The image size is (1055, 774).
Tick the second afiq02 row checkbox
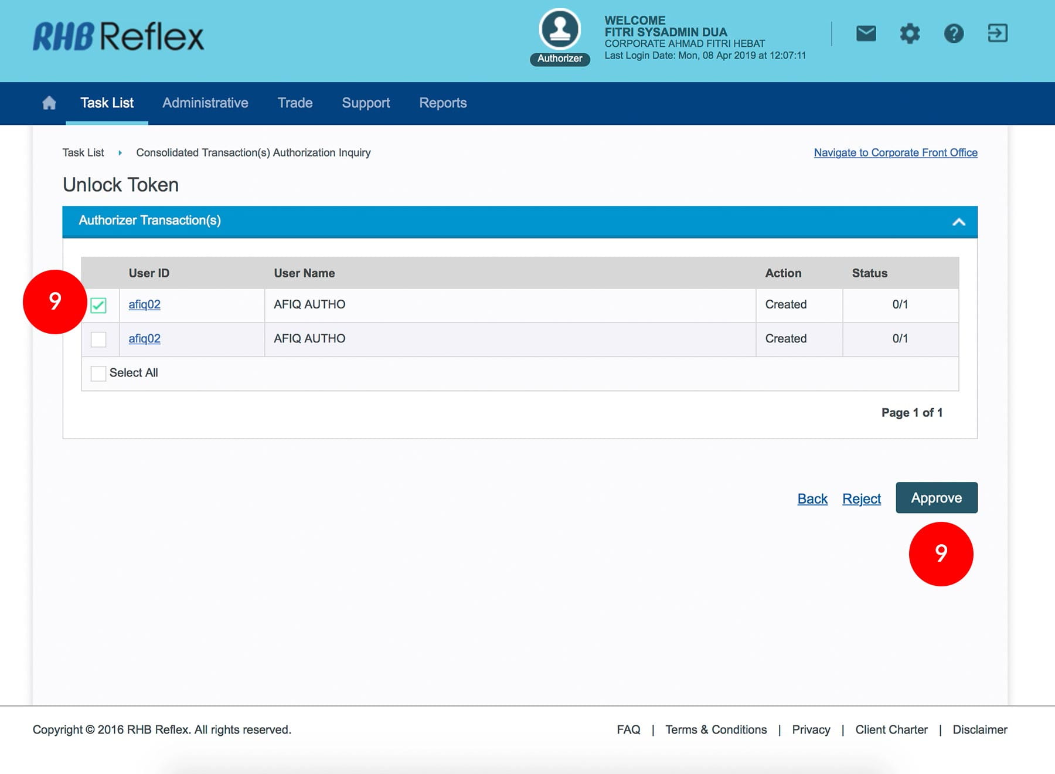click(98, 340)
